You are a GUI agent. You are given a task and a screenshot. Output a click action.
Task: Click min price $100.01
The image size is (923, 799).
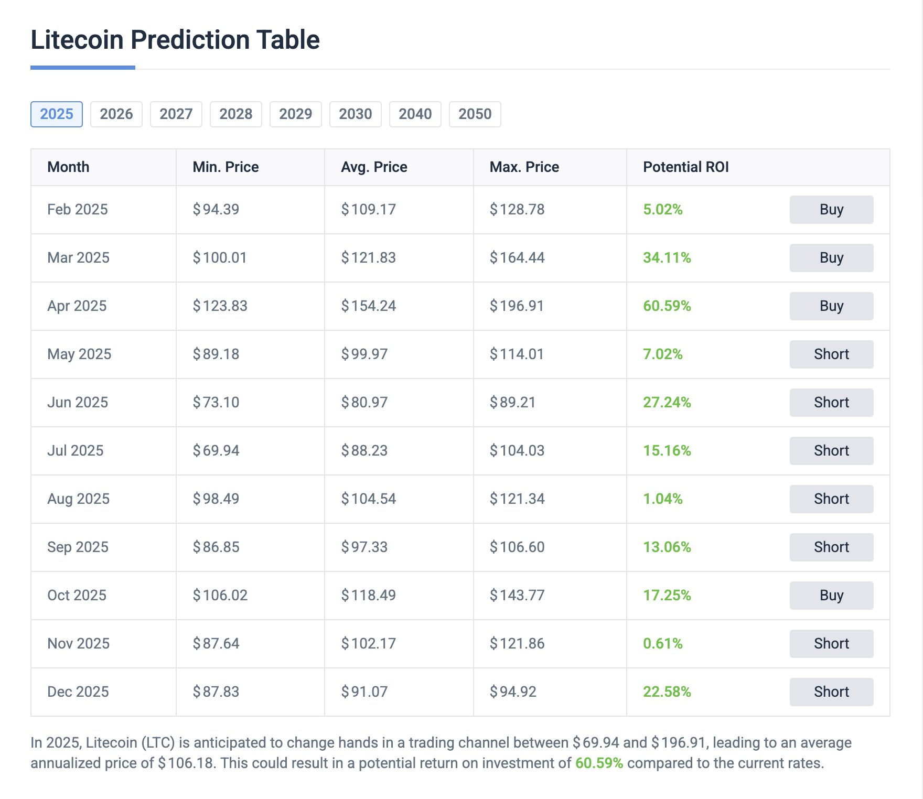tap(220, 258)
